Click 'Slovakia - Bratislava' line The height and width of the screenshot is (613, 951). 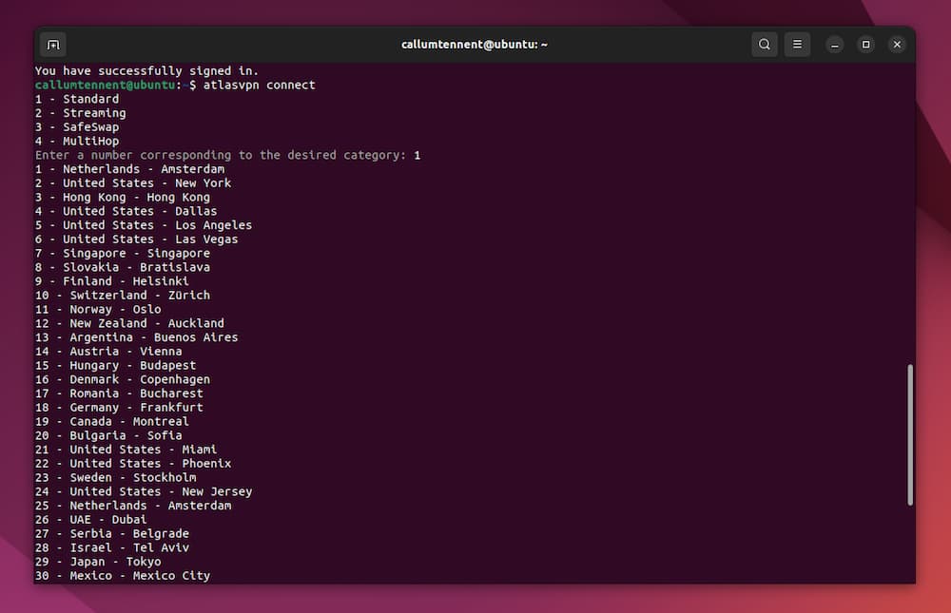123,267
